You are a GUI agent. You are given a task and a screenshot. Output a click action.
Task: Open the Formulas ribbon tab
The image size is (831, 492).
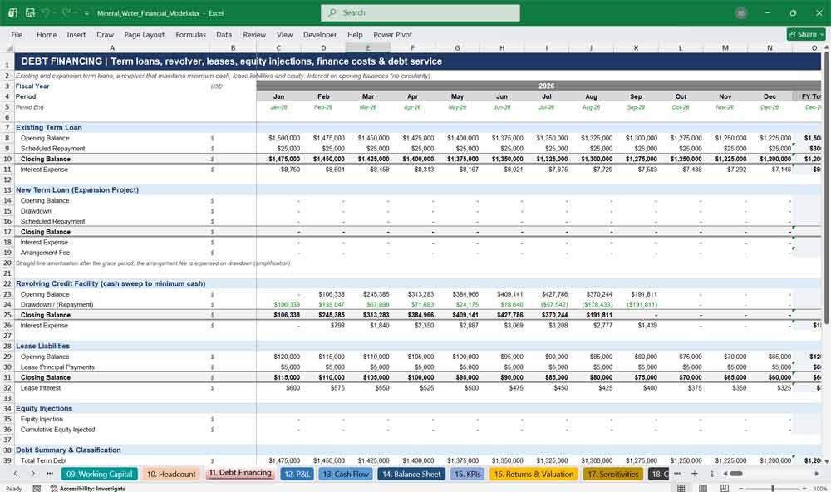point(191,34)
